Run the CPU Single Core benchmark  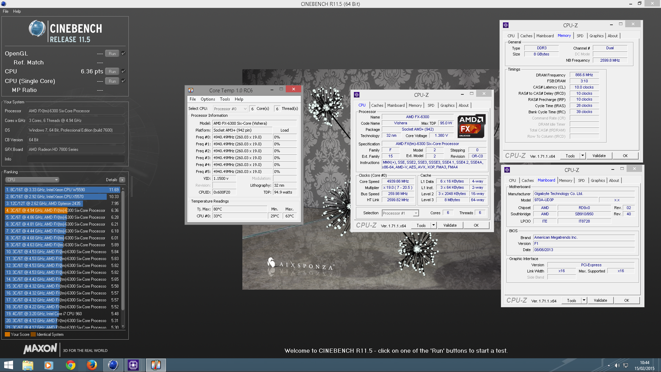tap(112, 81)
